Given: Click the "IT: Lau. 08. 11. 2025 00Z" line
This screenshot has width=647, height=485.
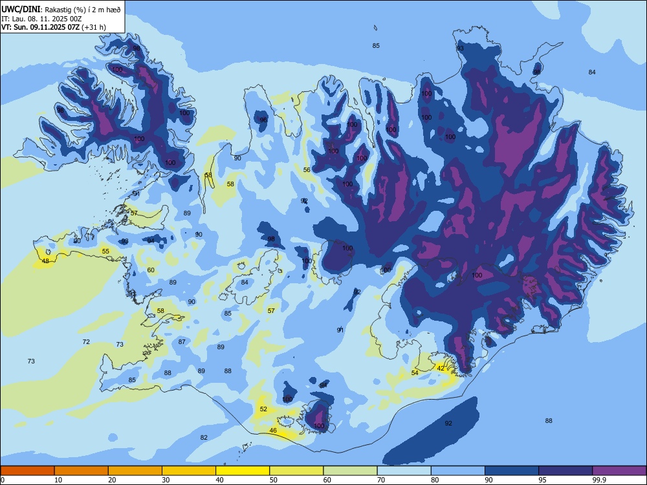Looking at the screenshot, I should [x=41, y=19].
